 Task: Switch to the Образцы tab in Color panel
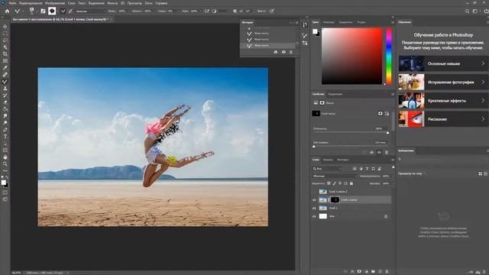[329, 22]
